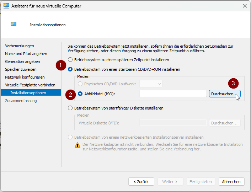Click the Abbrechen button
The width and height of the screenshot is (251, 192).
pyautogui.click(x=231, y=182)
